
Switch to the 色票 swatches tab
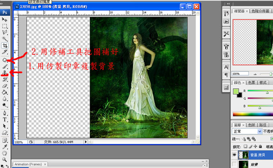coord(252,82)
